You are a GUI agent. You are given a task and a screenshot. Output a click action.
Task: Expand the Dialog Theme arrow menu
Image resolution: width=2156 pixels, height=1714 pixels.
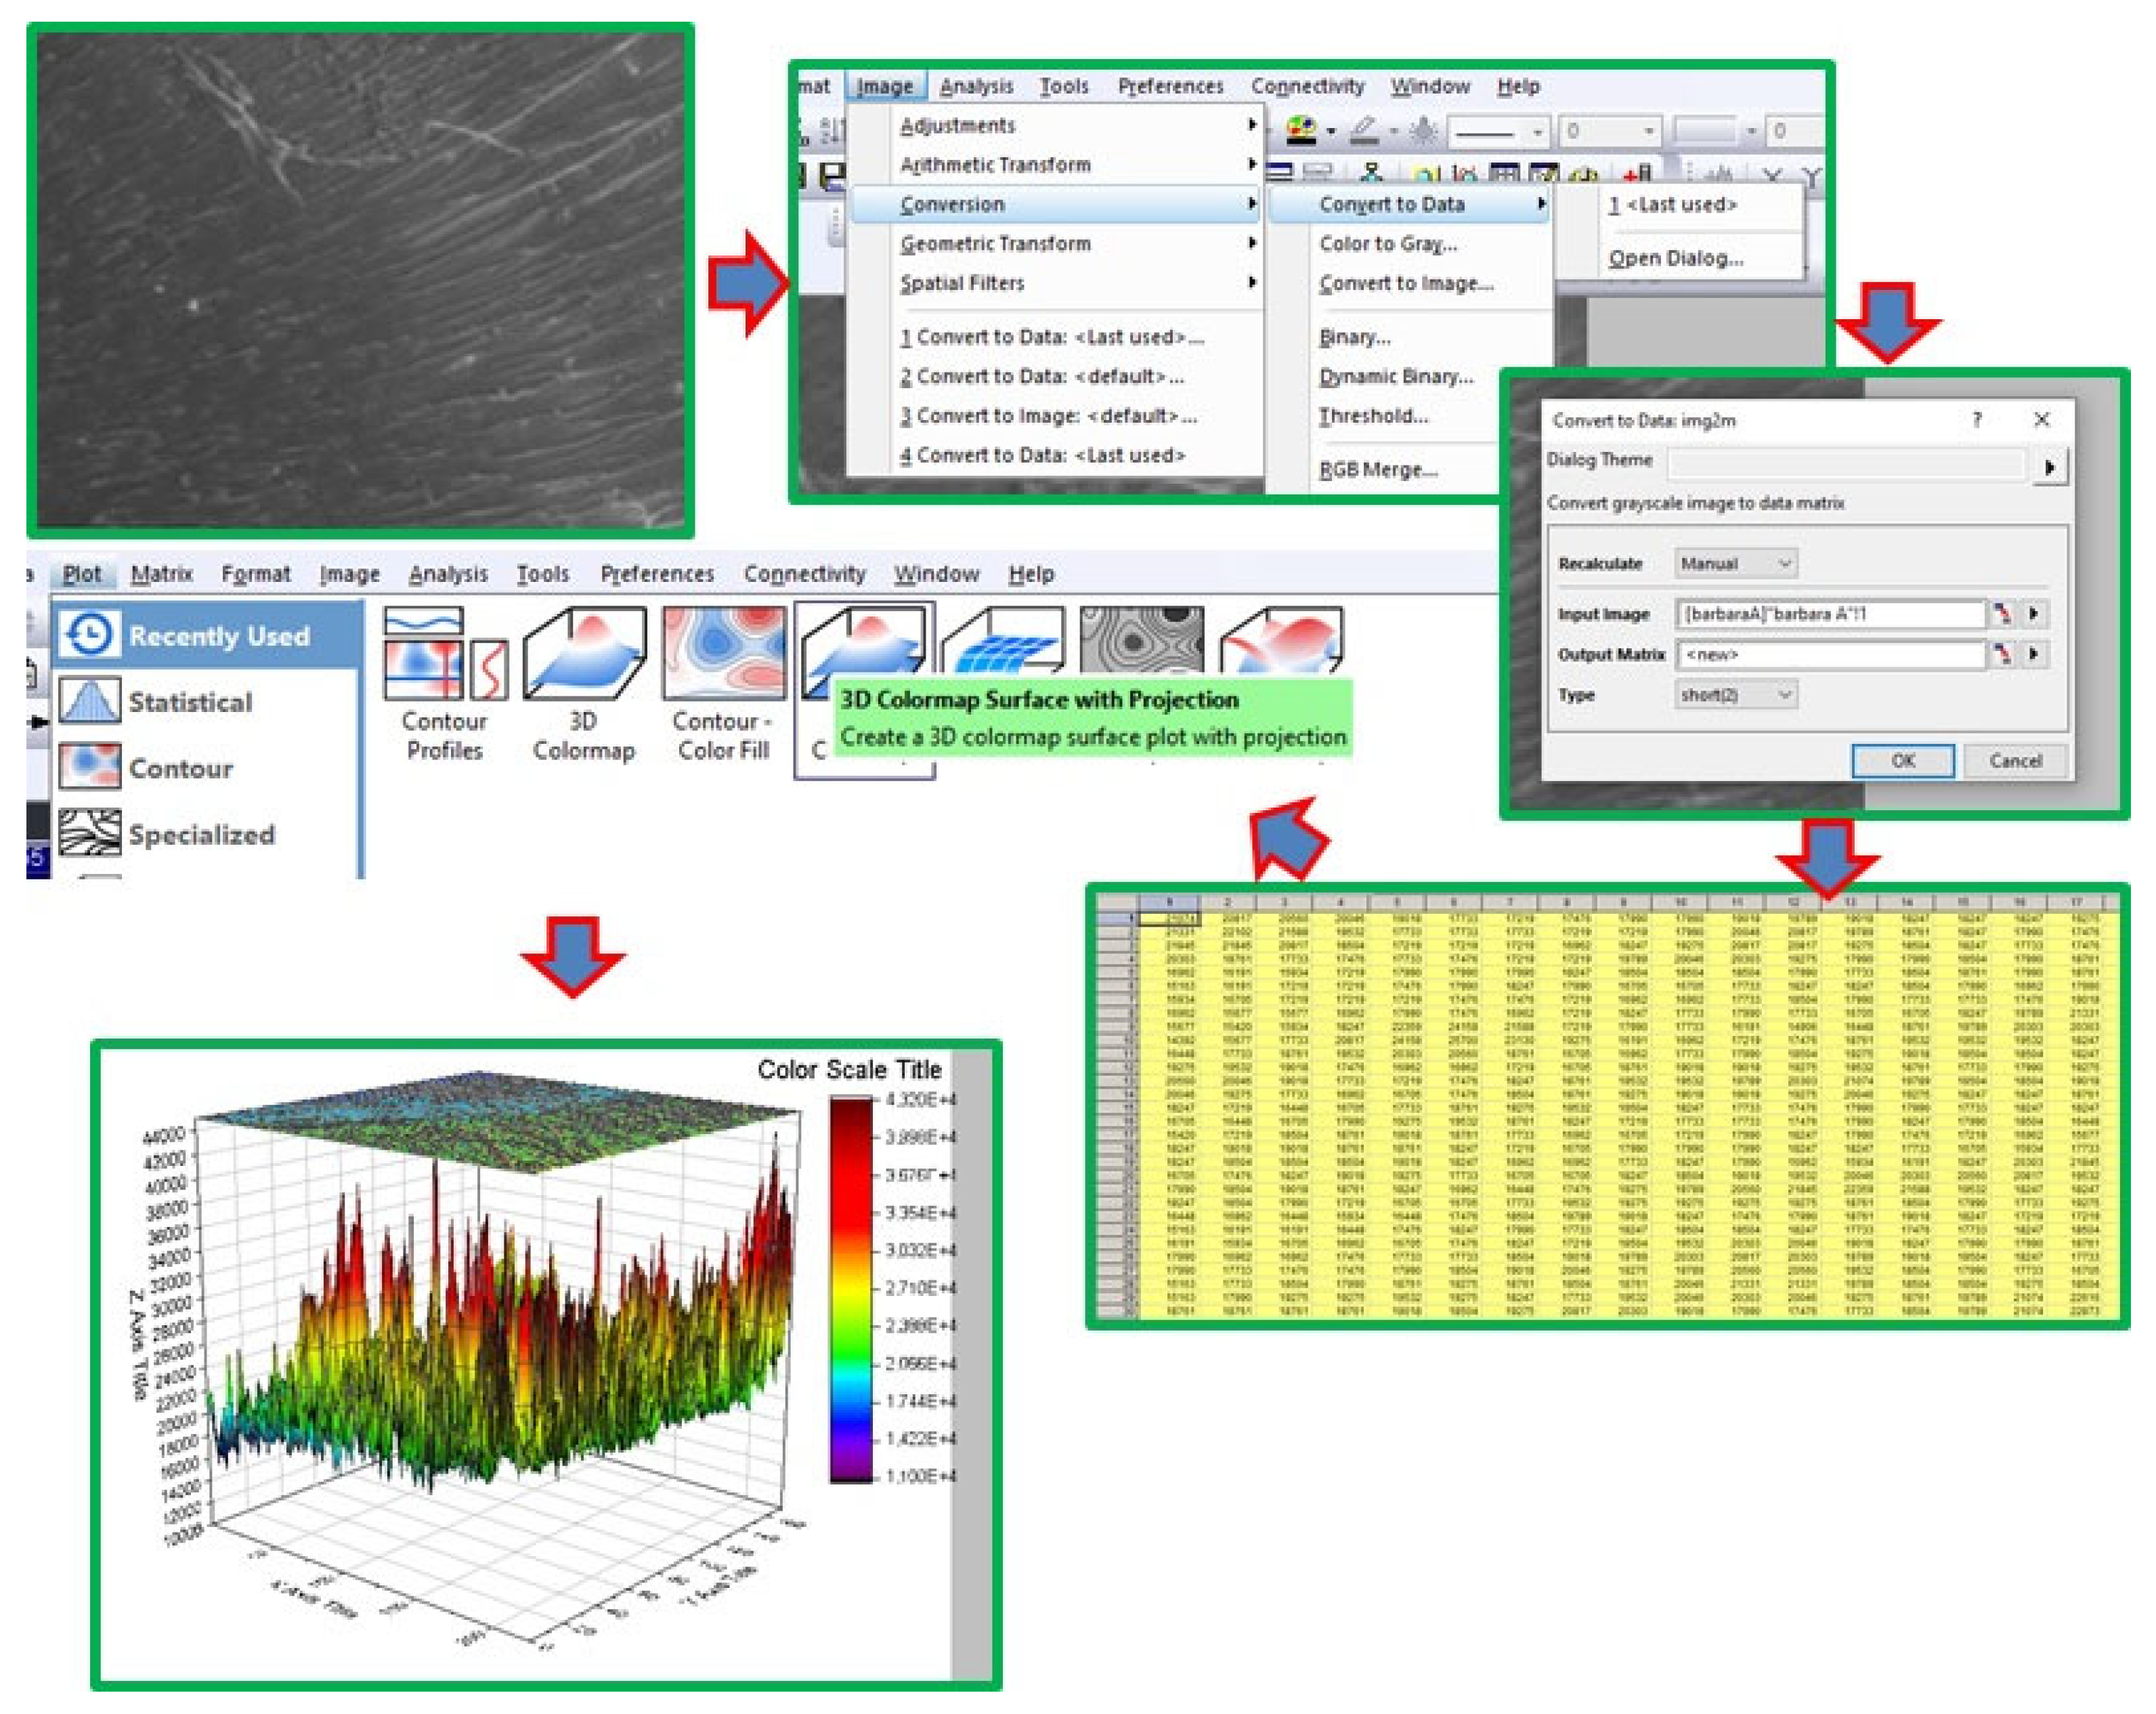(x=2050, y=466)
